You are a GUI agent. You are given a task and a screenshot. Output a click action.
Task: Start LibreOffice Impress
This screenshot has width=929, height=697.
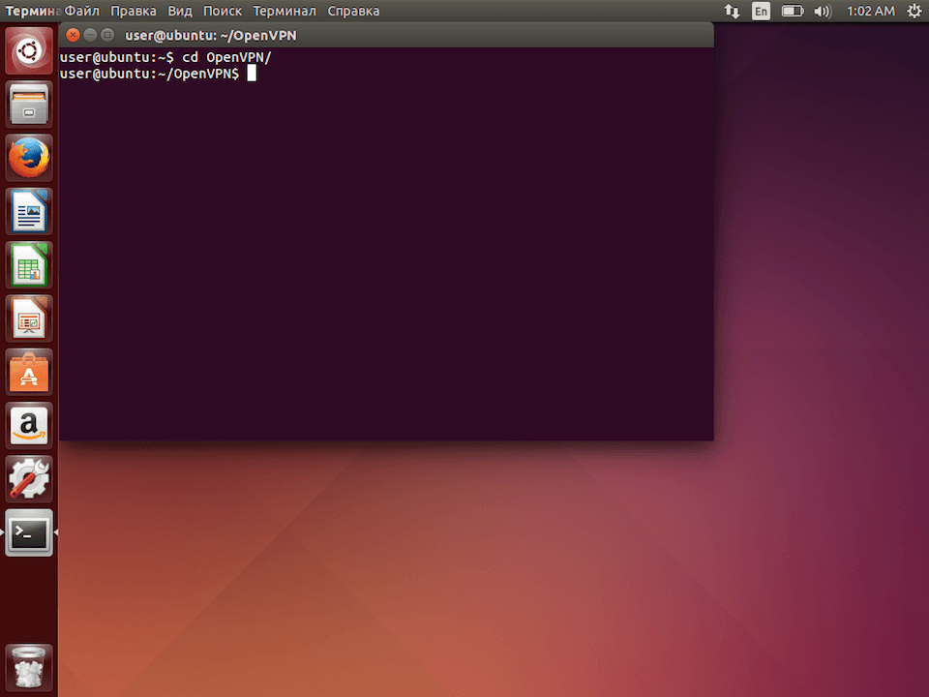[x=28, y=319]
